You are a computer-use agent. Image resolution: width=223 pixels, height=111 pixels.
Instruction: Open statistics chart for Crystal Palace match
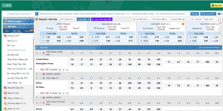64,70
